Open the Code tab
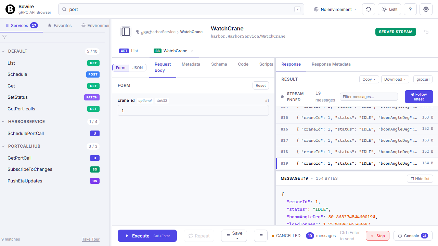This screenshot has height=246, width=438. (x=243, y=64)
